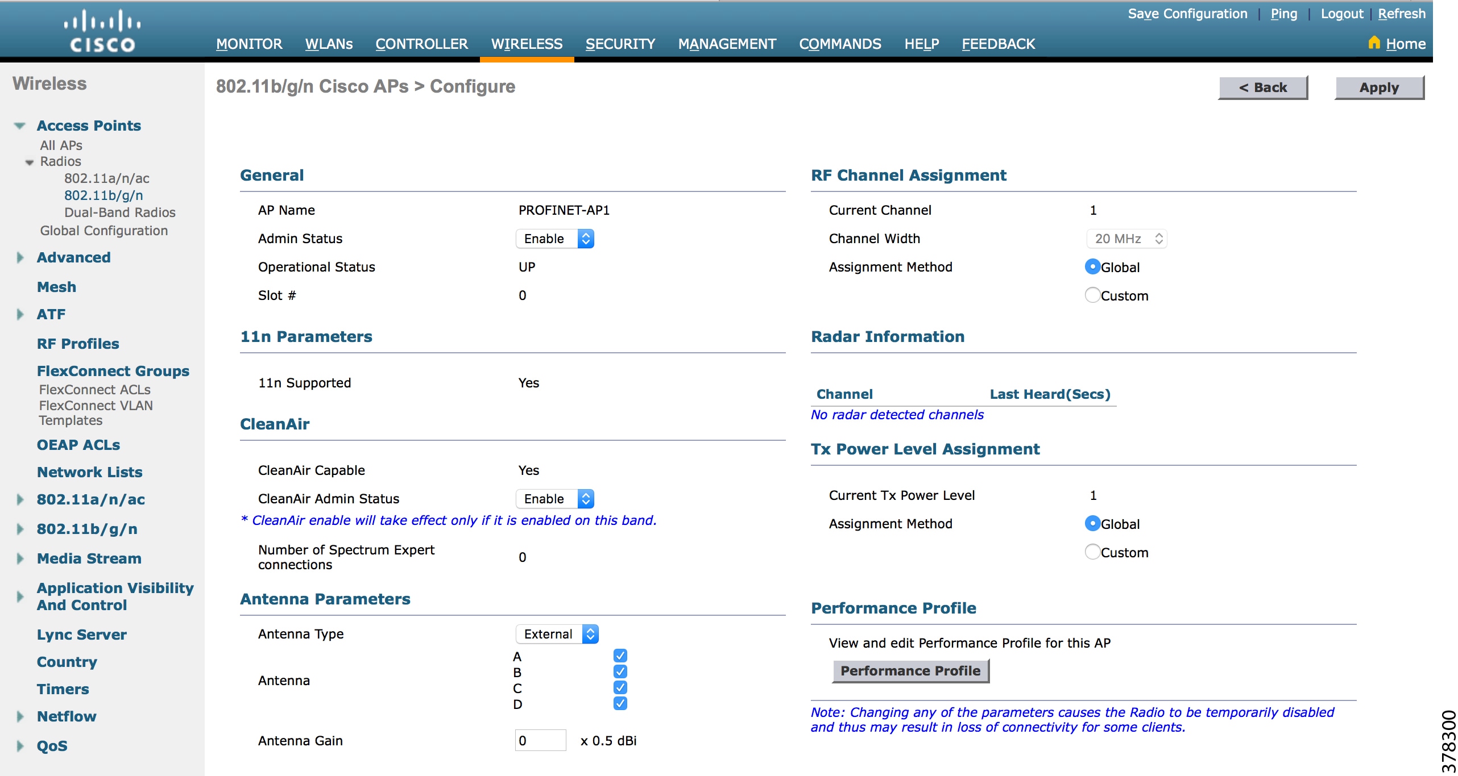Image resolution: width=1458 pixels, height=776 pixels.
Task: Open the CONTROLLER menu
Action: [421, 44]
